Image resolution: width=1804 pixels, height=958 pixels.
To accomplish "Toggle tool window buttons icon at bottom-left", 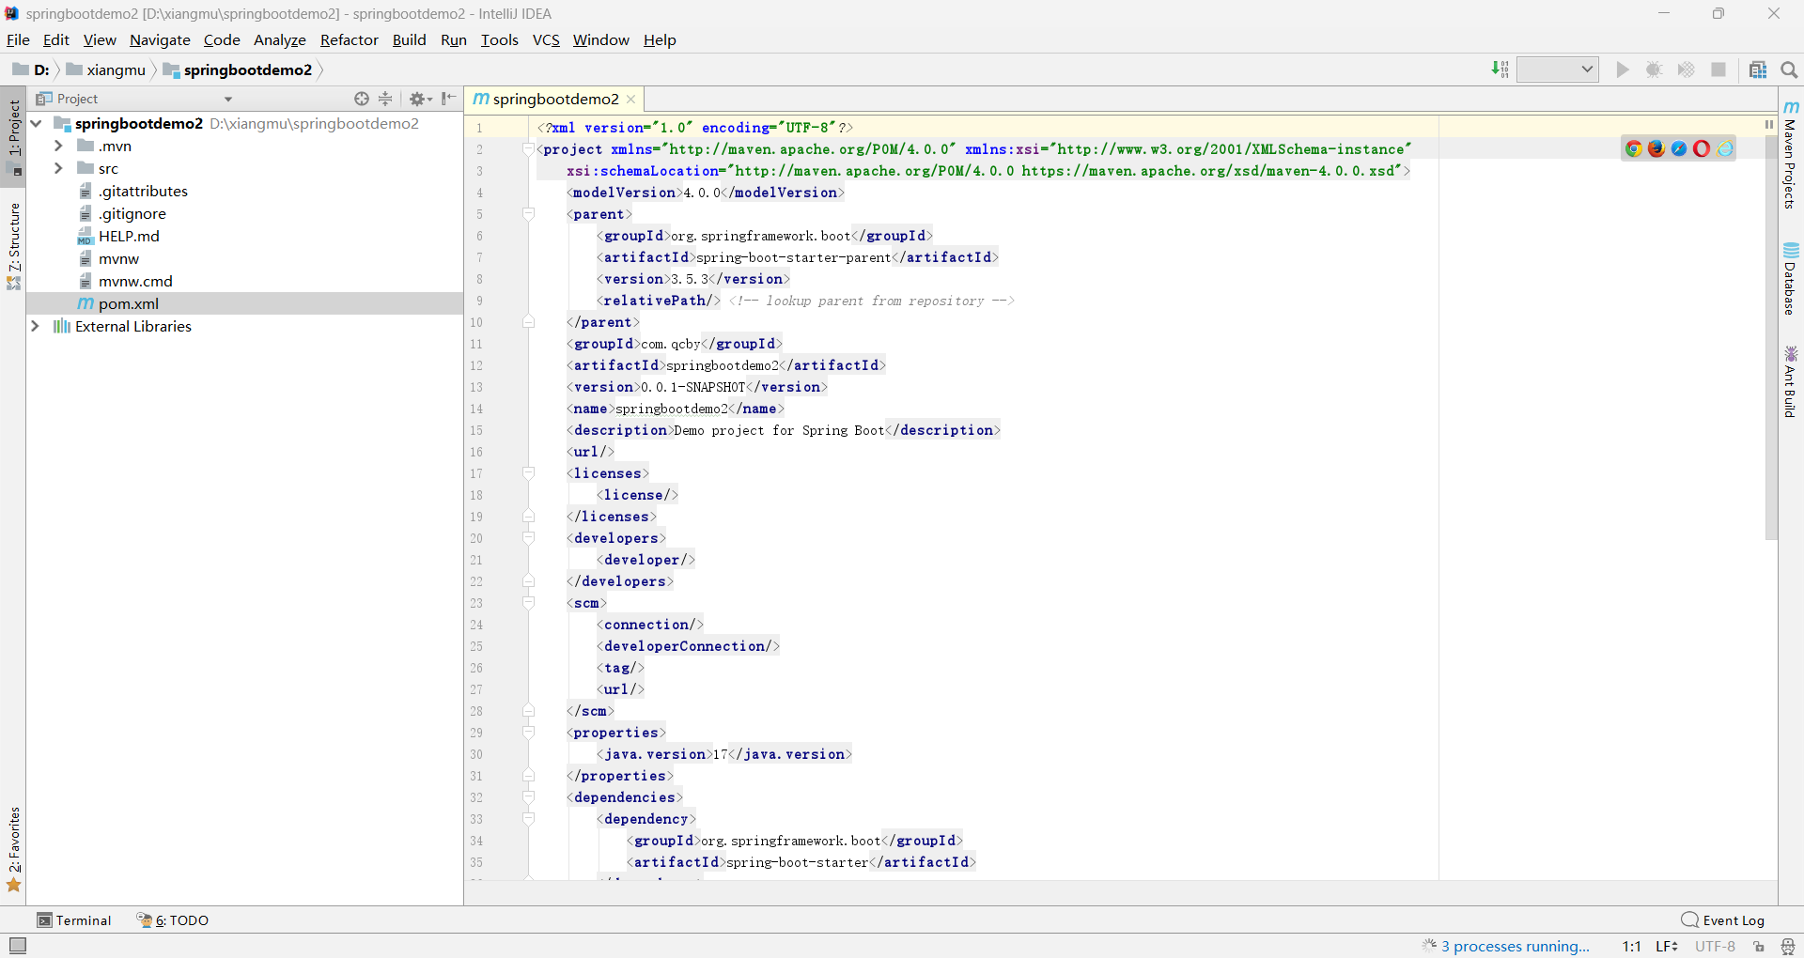I will pos(18,945).
